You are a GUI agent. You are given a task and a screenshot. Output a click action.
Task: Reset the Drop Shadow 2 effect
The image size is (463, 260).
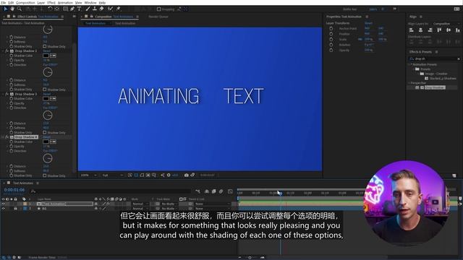pyautogui.click(x=46, y=51)
